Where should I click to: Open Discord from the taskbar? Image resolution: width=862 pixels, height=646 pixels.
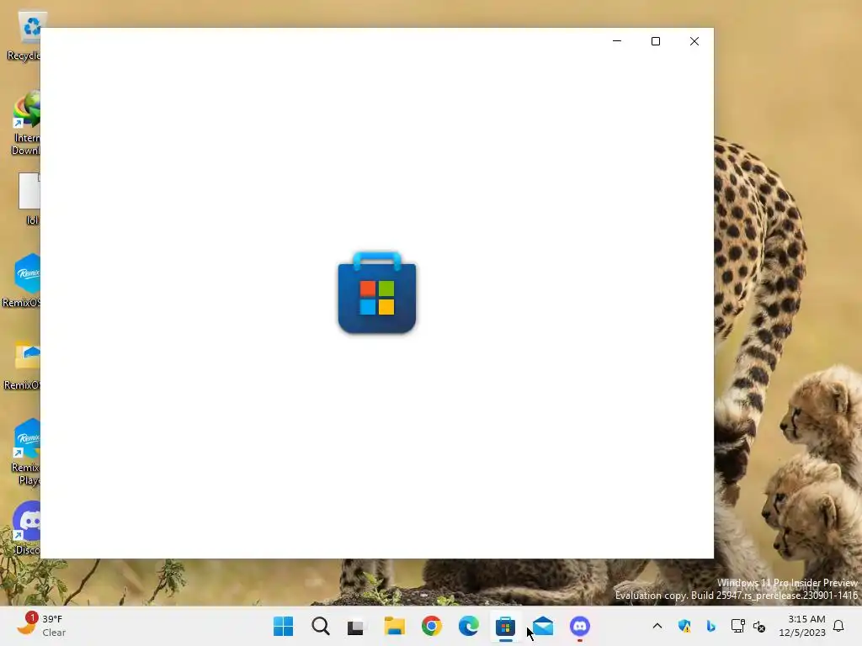pyautogui.click(x=579, y=626)
